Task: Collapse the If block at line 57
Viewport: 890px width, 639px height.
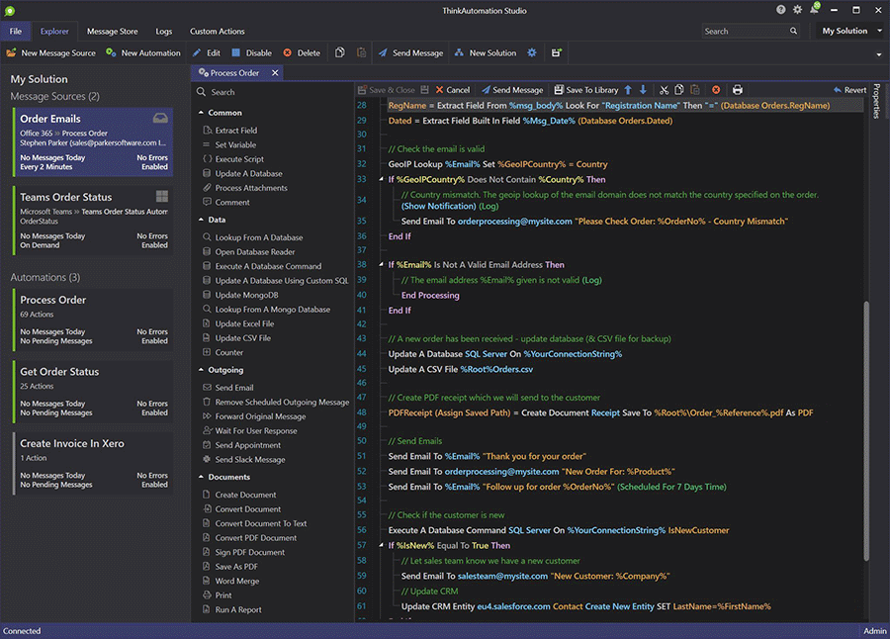Action: point(382,545)
